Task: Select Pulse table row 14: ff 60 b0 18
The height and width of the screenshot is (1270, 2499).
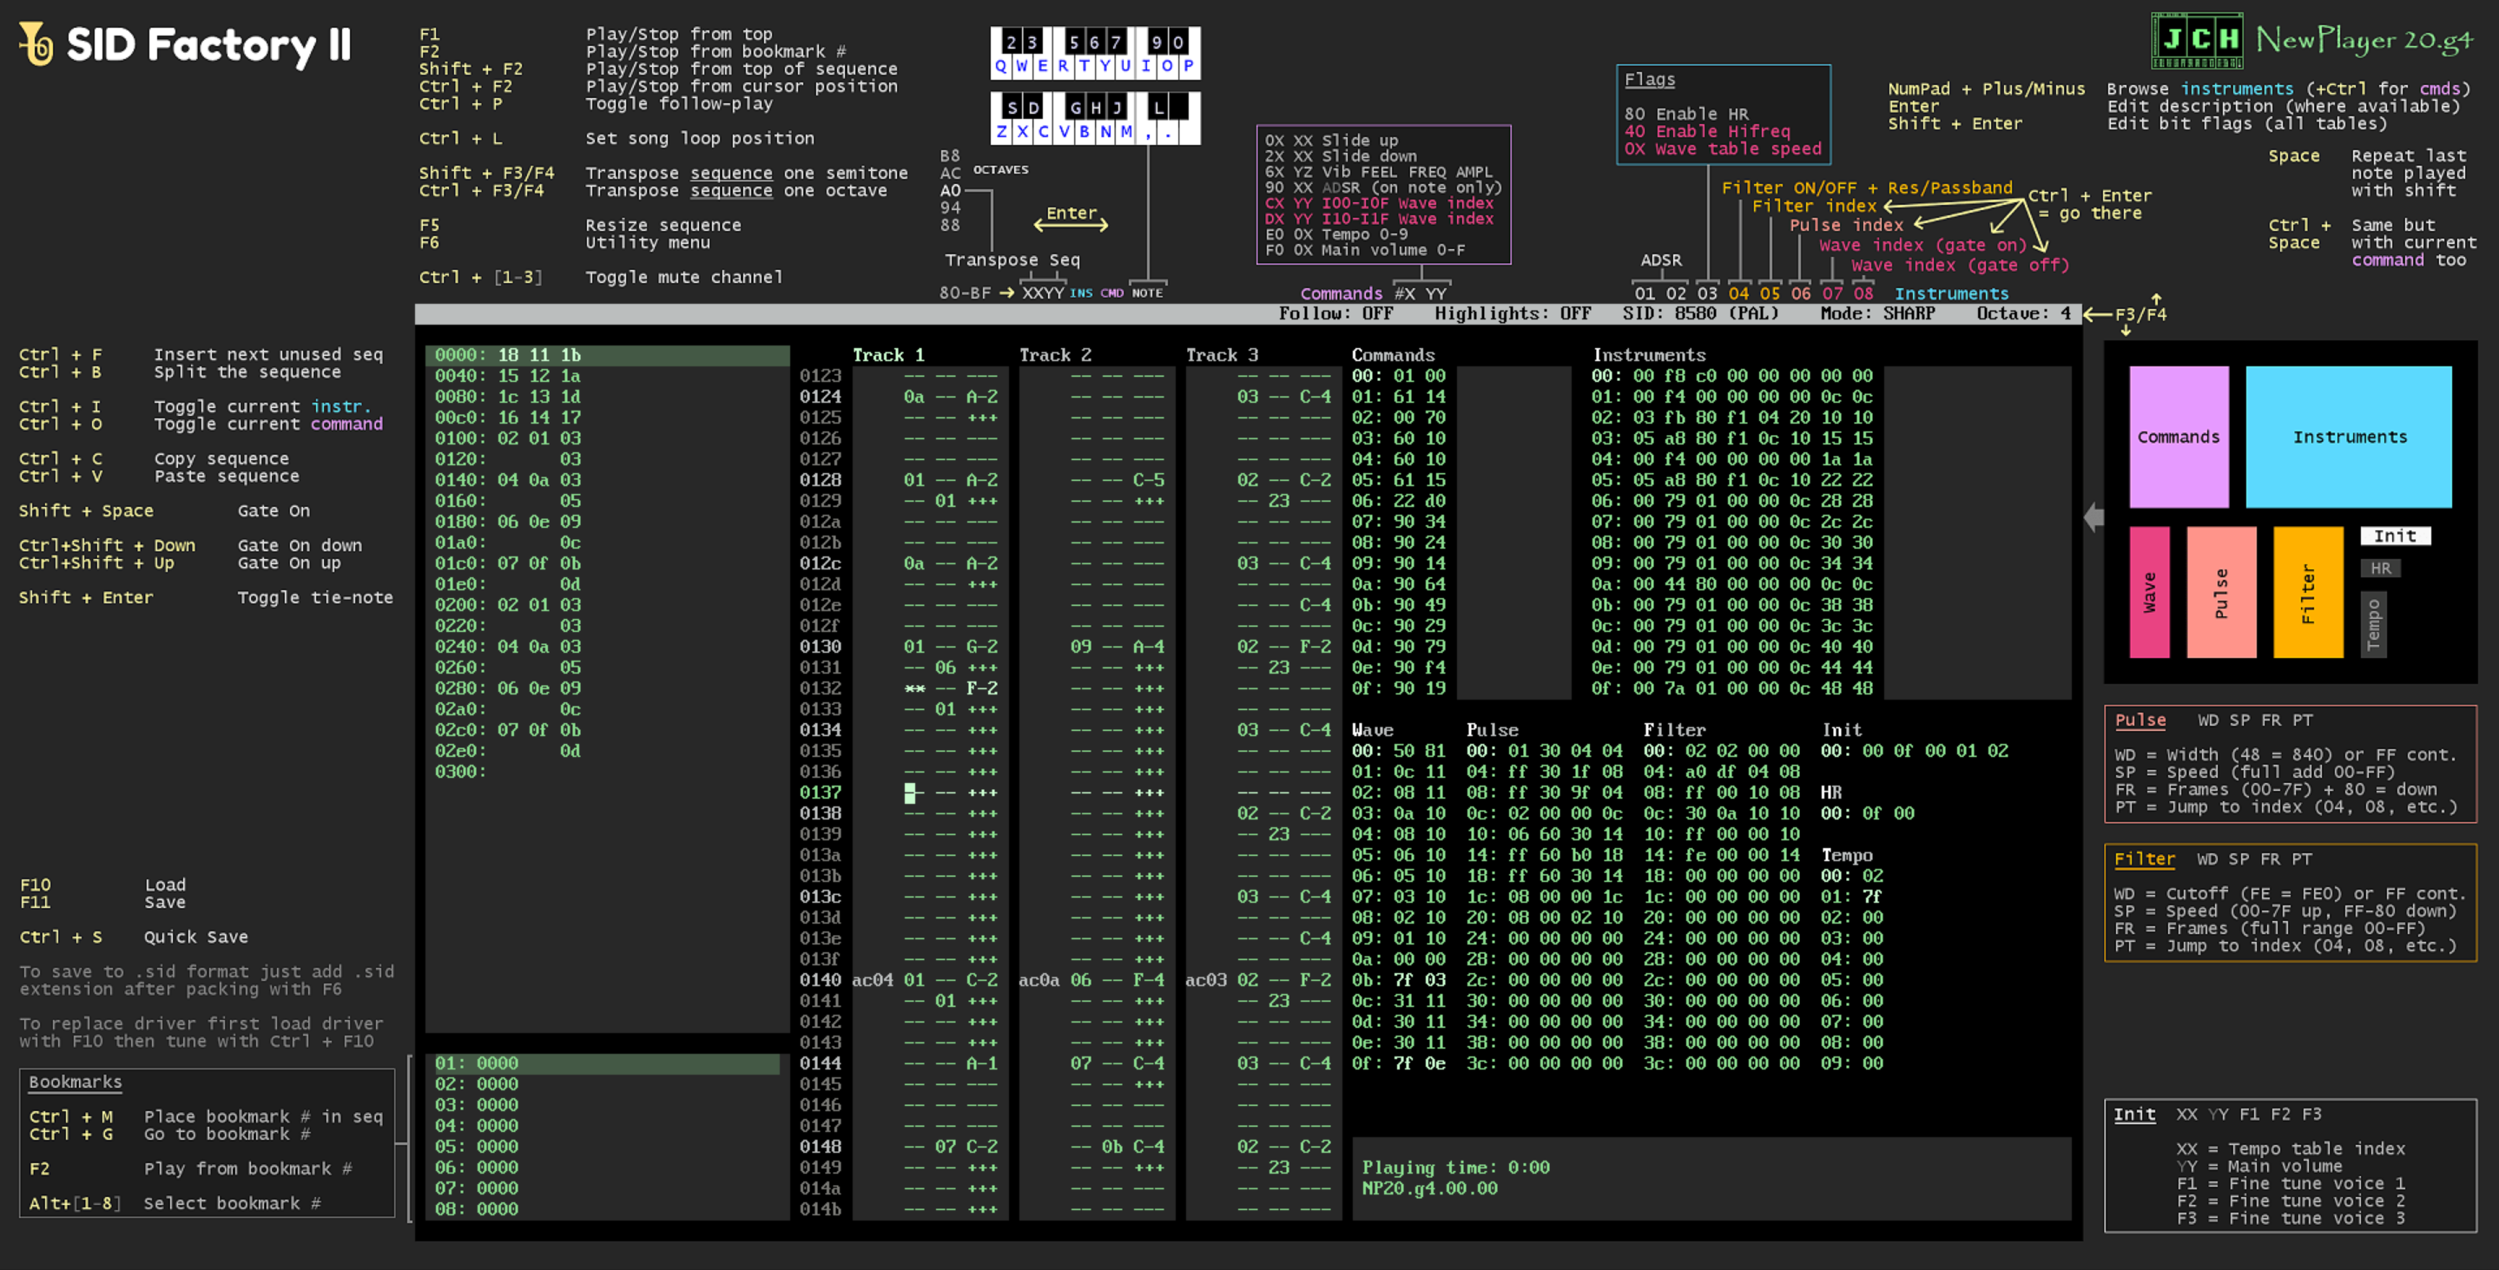Action: coord(1545,855)
